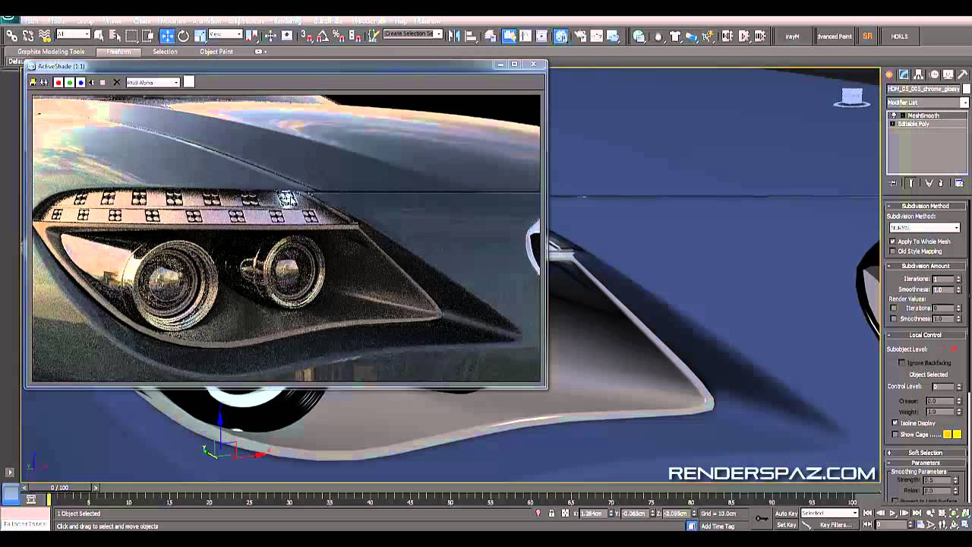Open the Help menu
The height and width of the screenshot is (547, 972).
click(x=400, y=21)
